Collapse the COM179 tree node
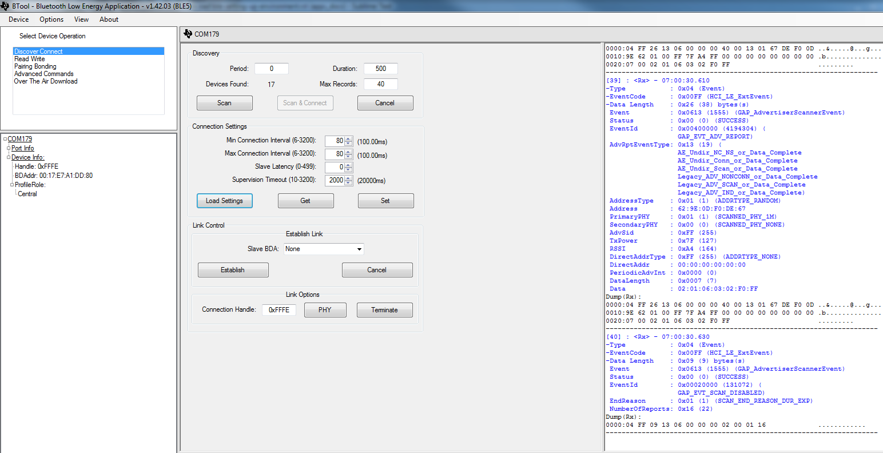 5,138
